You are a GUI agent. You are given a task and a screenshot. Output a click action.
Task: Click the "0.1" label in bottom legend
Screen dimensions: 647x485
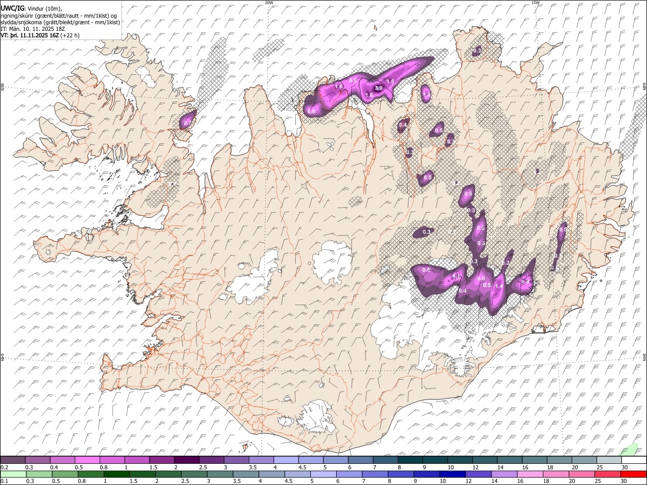tap(5, 481)
